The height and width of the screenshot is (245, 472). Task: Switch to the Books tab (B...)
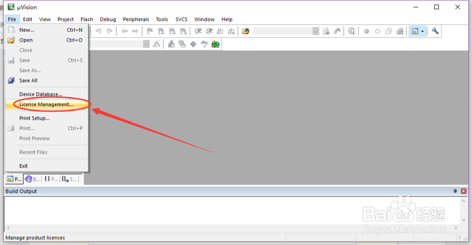pos(33,179)
